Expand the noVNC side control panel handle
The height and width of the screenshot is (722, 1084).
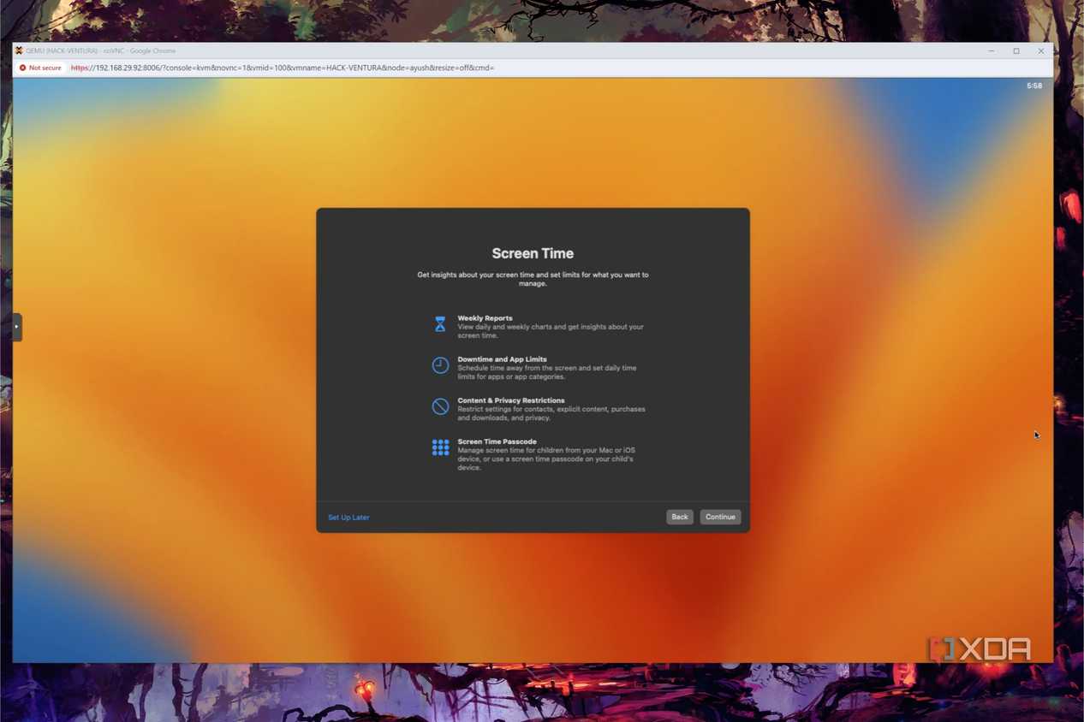(16, 327)
